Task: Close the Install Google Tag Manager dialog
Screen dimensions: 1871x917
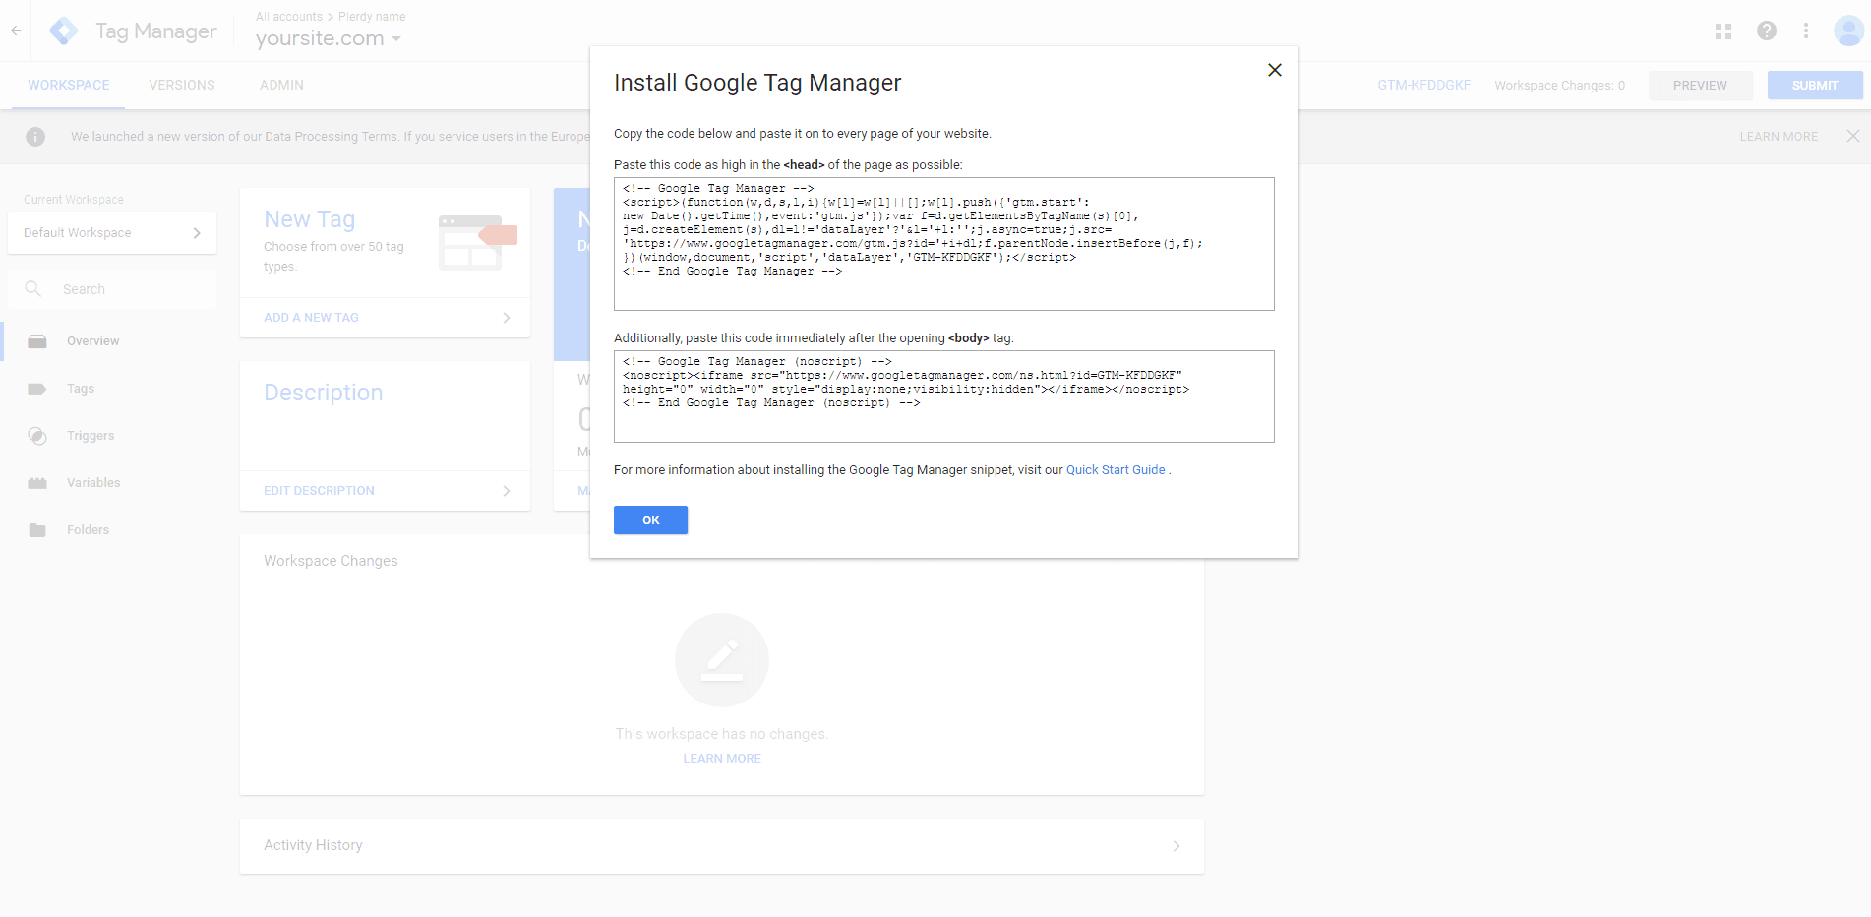Action: [1274, 70]
